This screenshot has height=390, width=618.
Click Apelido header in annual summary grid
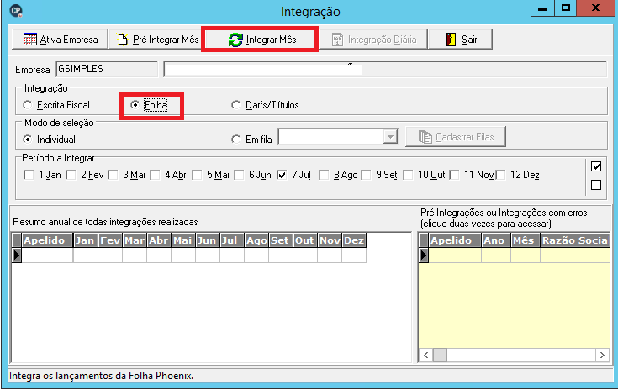(47, 240)
